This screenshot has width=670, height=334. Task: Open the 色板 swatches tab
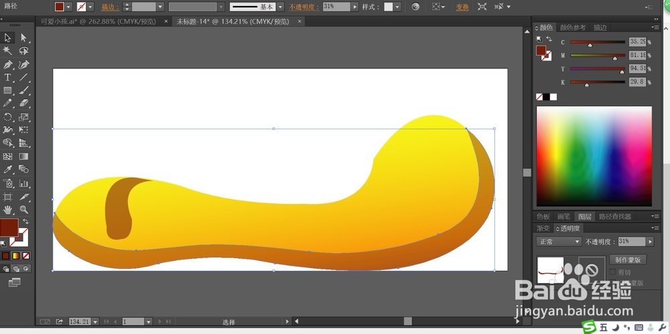[x=543, y=217]
